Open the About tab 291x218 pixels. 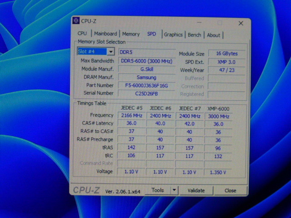tap(213, 35)
